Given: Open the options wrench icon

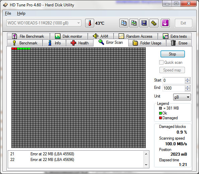Looking at the screenshot, I should click(x=154, y=23).
